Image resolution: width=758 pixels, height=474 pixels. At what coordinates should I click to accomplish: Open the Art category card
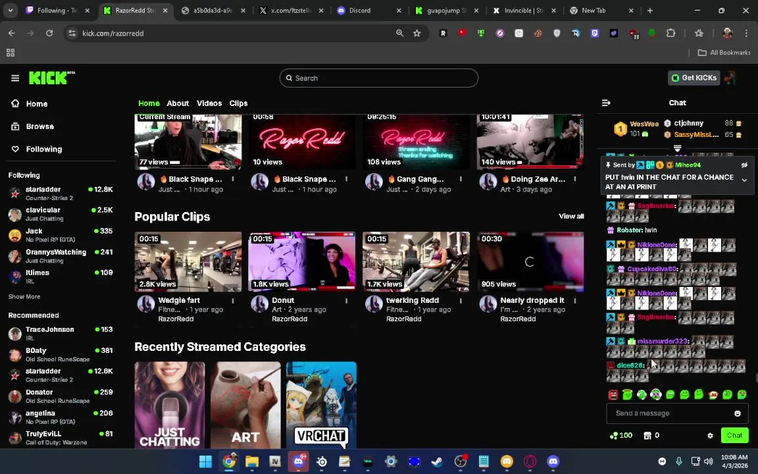(x=245, y=406)
